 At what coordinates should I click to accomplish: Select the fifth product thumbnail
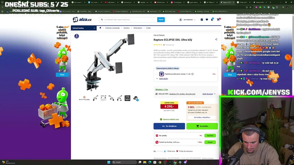120,98
